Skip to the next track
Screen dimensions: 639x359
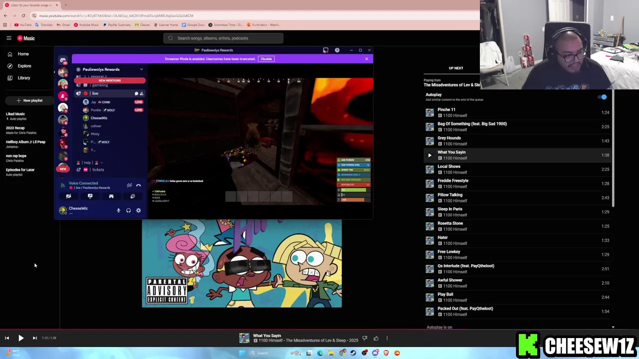34,338
